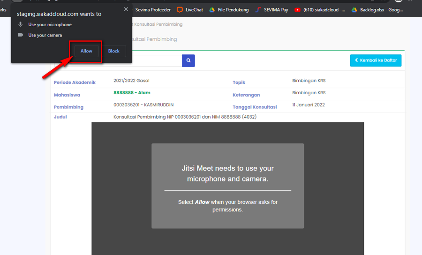The height and width of the screenshot is (255, 422).
Task: Block microphone and camera access
Action: [114, 51]
